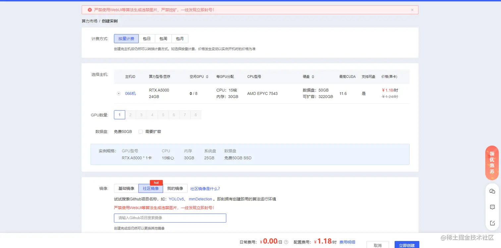Click the 算力型号/显存 column header
Viewport: 501px width, 248px height.
click(160, 77)
